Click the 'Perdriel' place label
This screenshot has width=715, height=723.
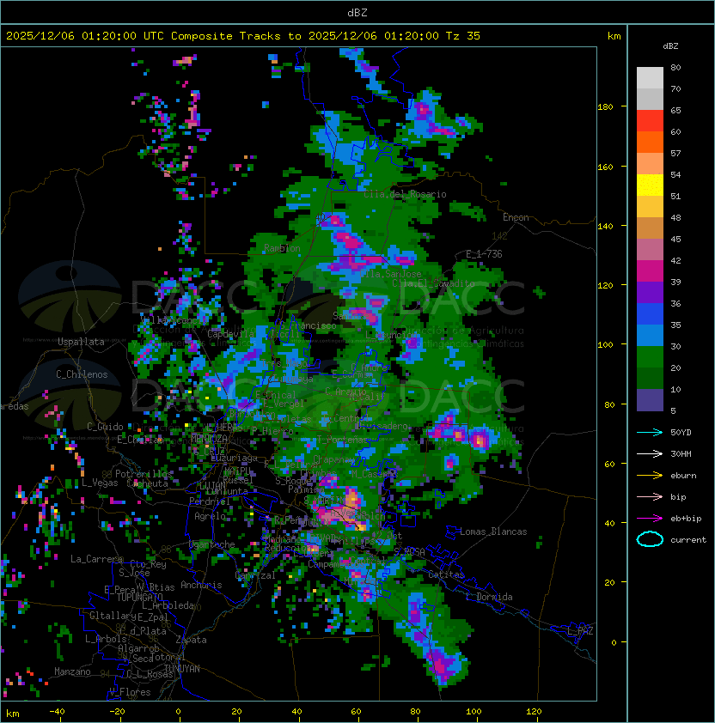click(x=209, y=501)
